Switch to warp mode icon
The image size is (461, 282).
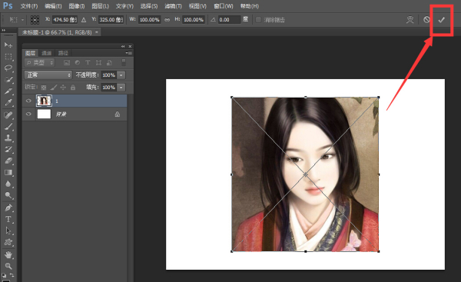[x=410, y=20]
